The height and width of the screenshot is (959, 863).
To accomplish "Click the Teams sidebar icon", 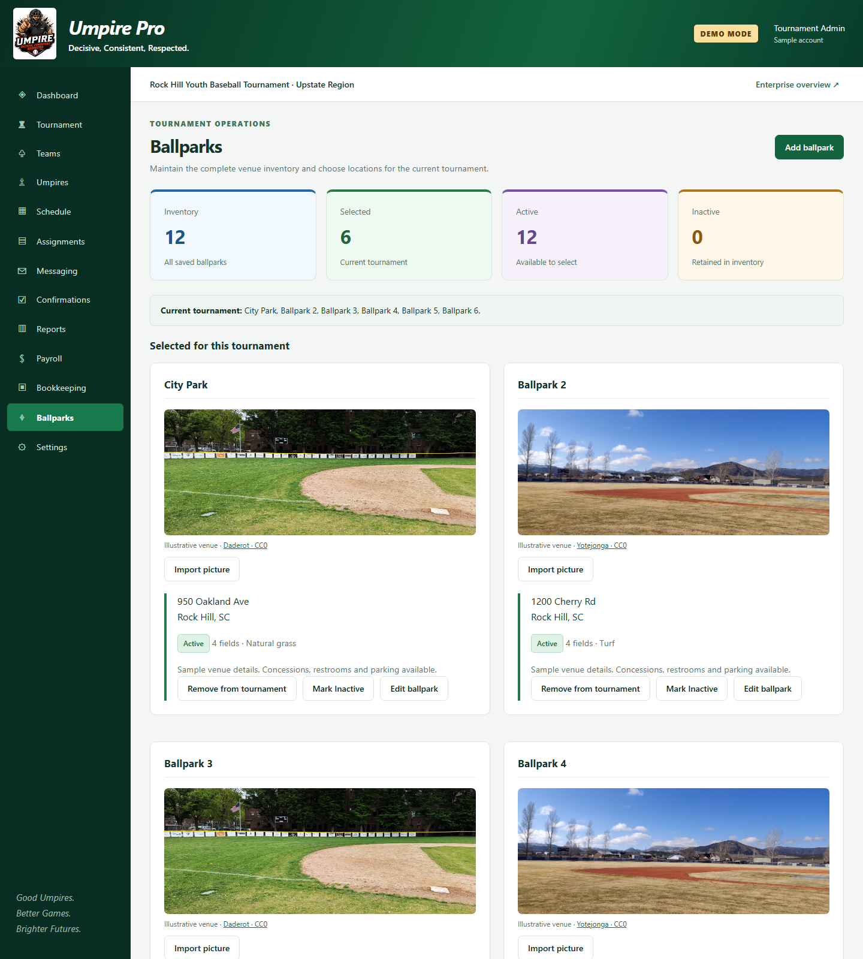I will coord(22,153).
